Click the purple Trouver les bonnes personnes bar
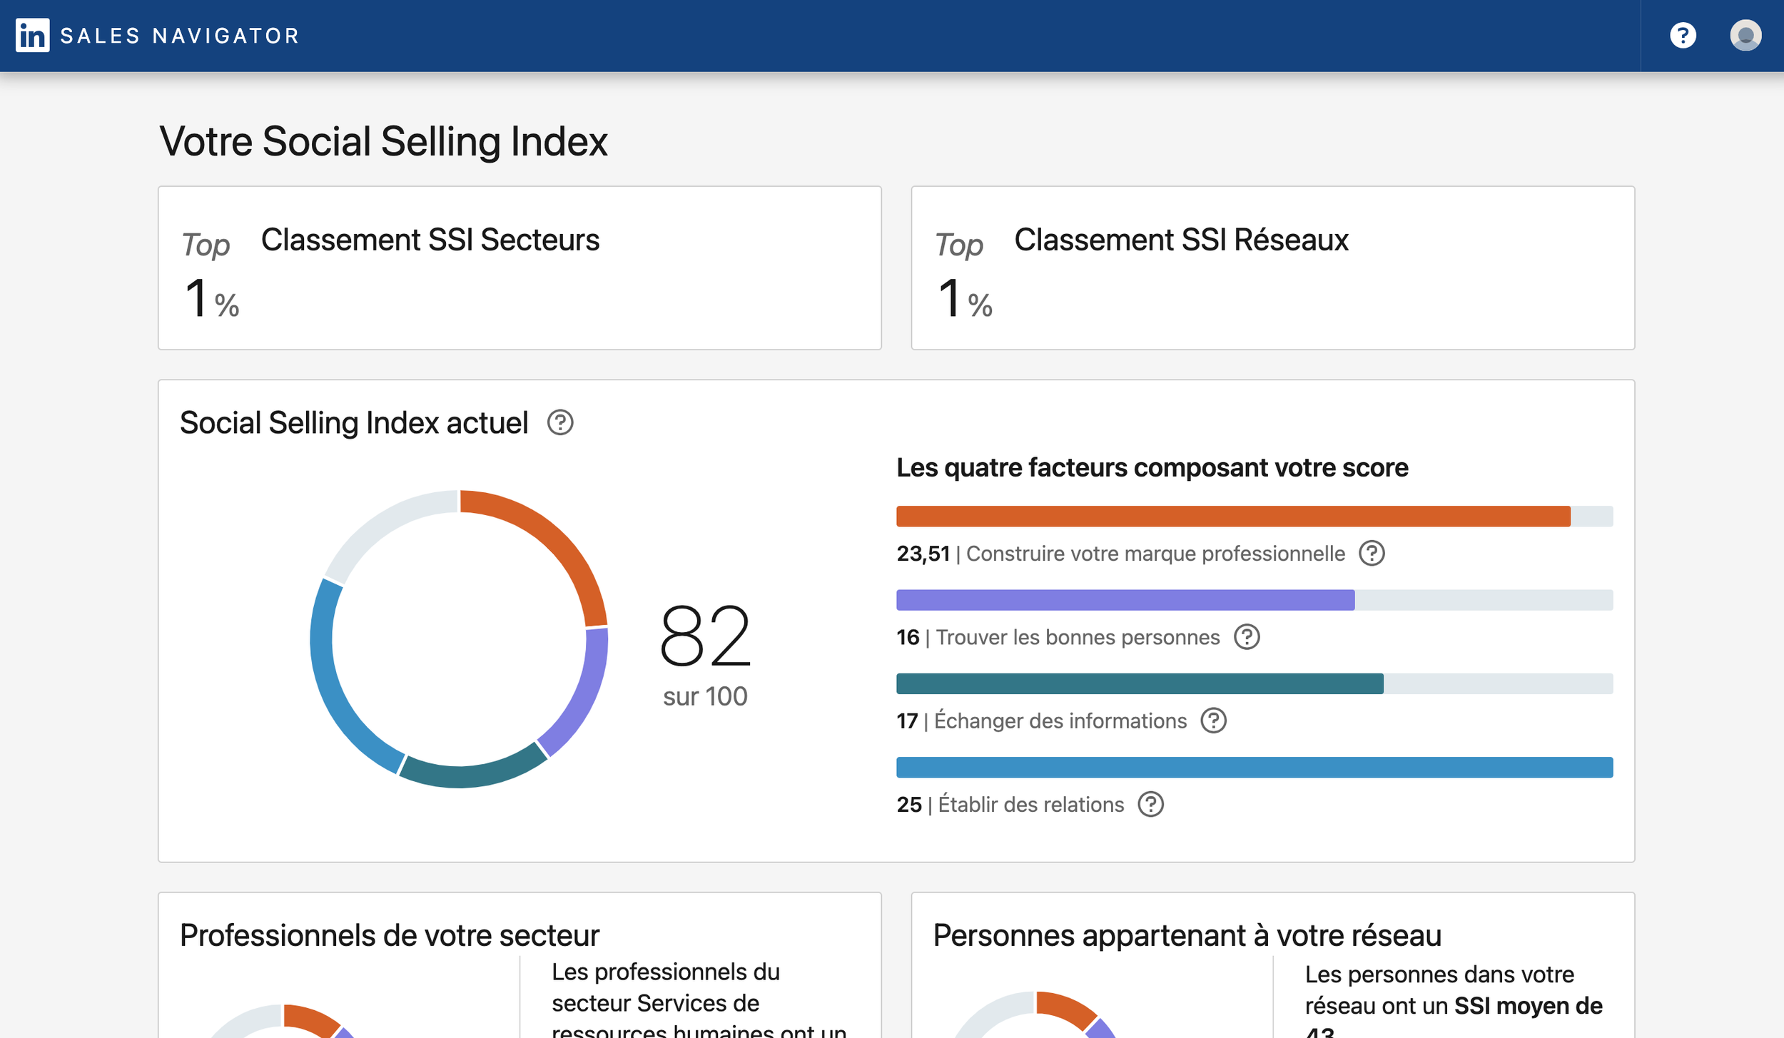 pyautogui.click(x=1125, y=600)
